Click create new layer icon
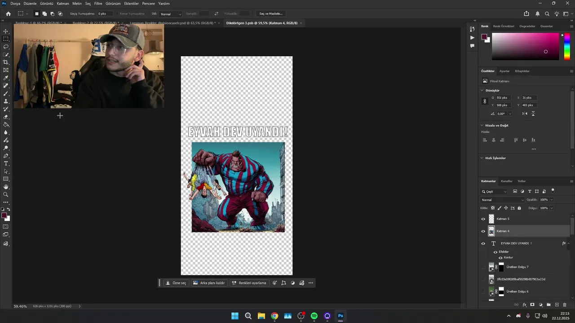This screenshot has height=323, width=575. tap(557, 305)
